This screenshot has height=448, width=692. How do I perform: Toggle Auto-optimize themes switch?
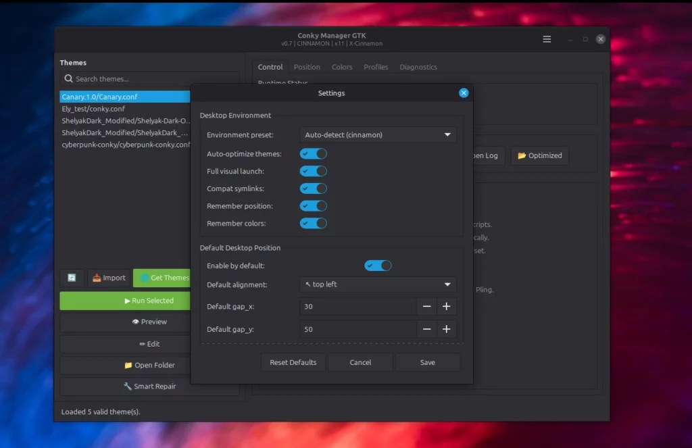point(314,153)
